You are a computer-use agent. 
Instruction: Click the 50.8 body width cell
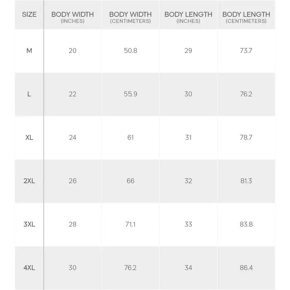(130, 51)
